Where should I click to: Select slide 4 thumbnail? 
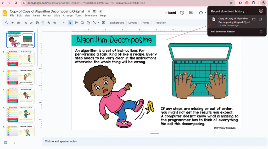(20, 96)
